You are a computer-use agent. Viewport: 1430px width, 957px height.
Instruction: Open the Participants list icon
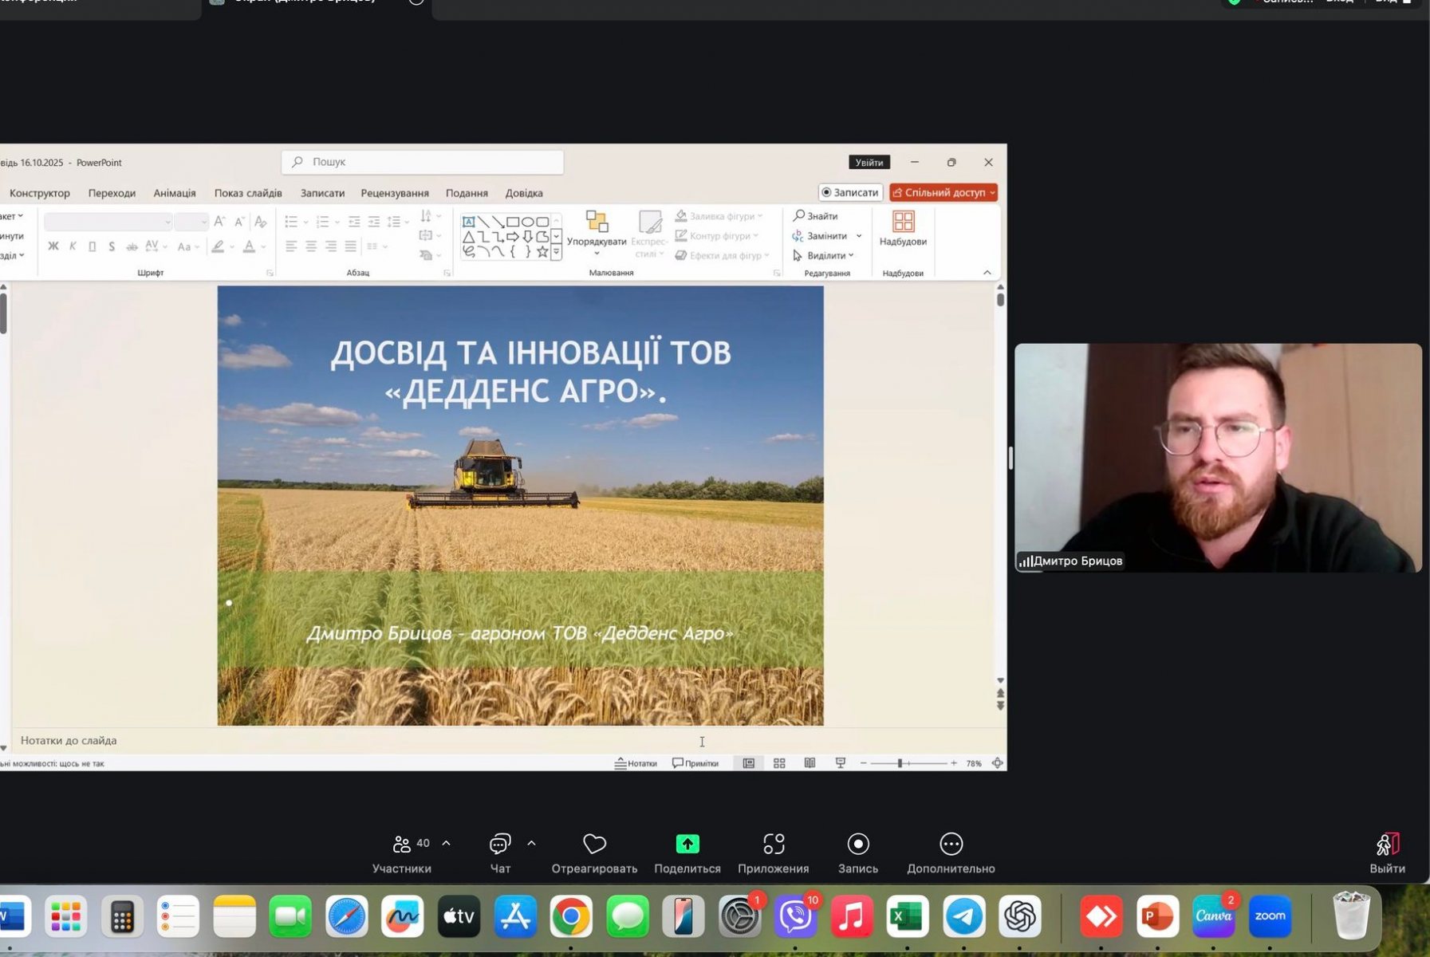pos(402,844)
